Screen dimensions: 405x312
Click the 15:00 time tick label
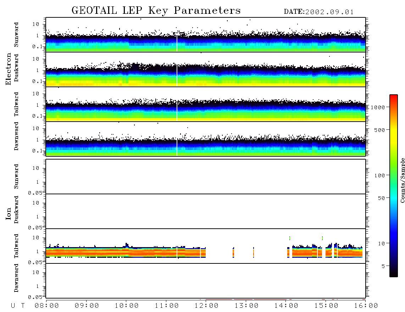(x=326, y=306)
